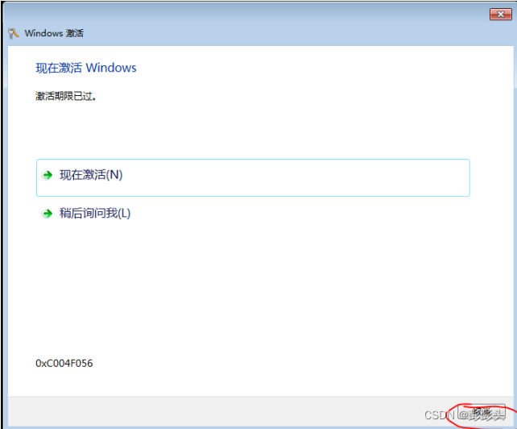
Task: Select the error code 0xC004F056 text
Action: [64, 364]
